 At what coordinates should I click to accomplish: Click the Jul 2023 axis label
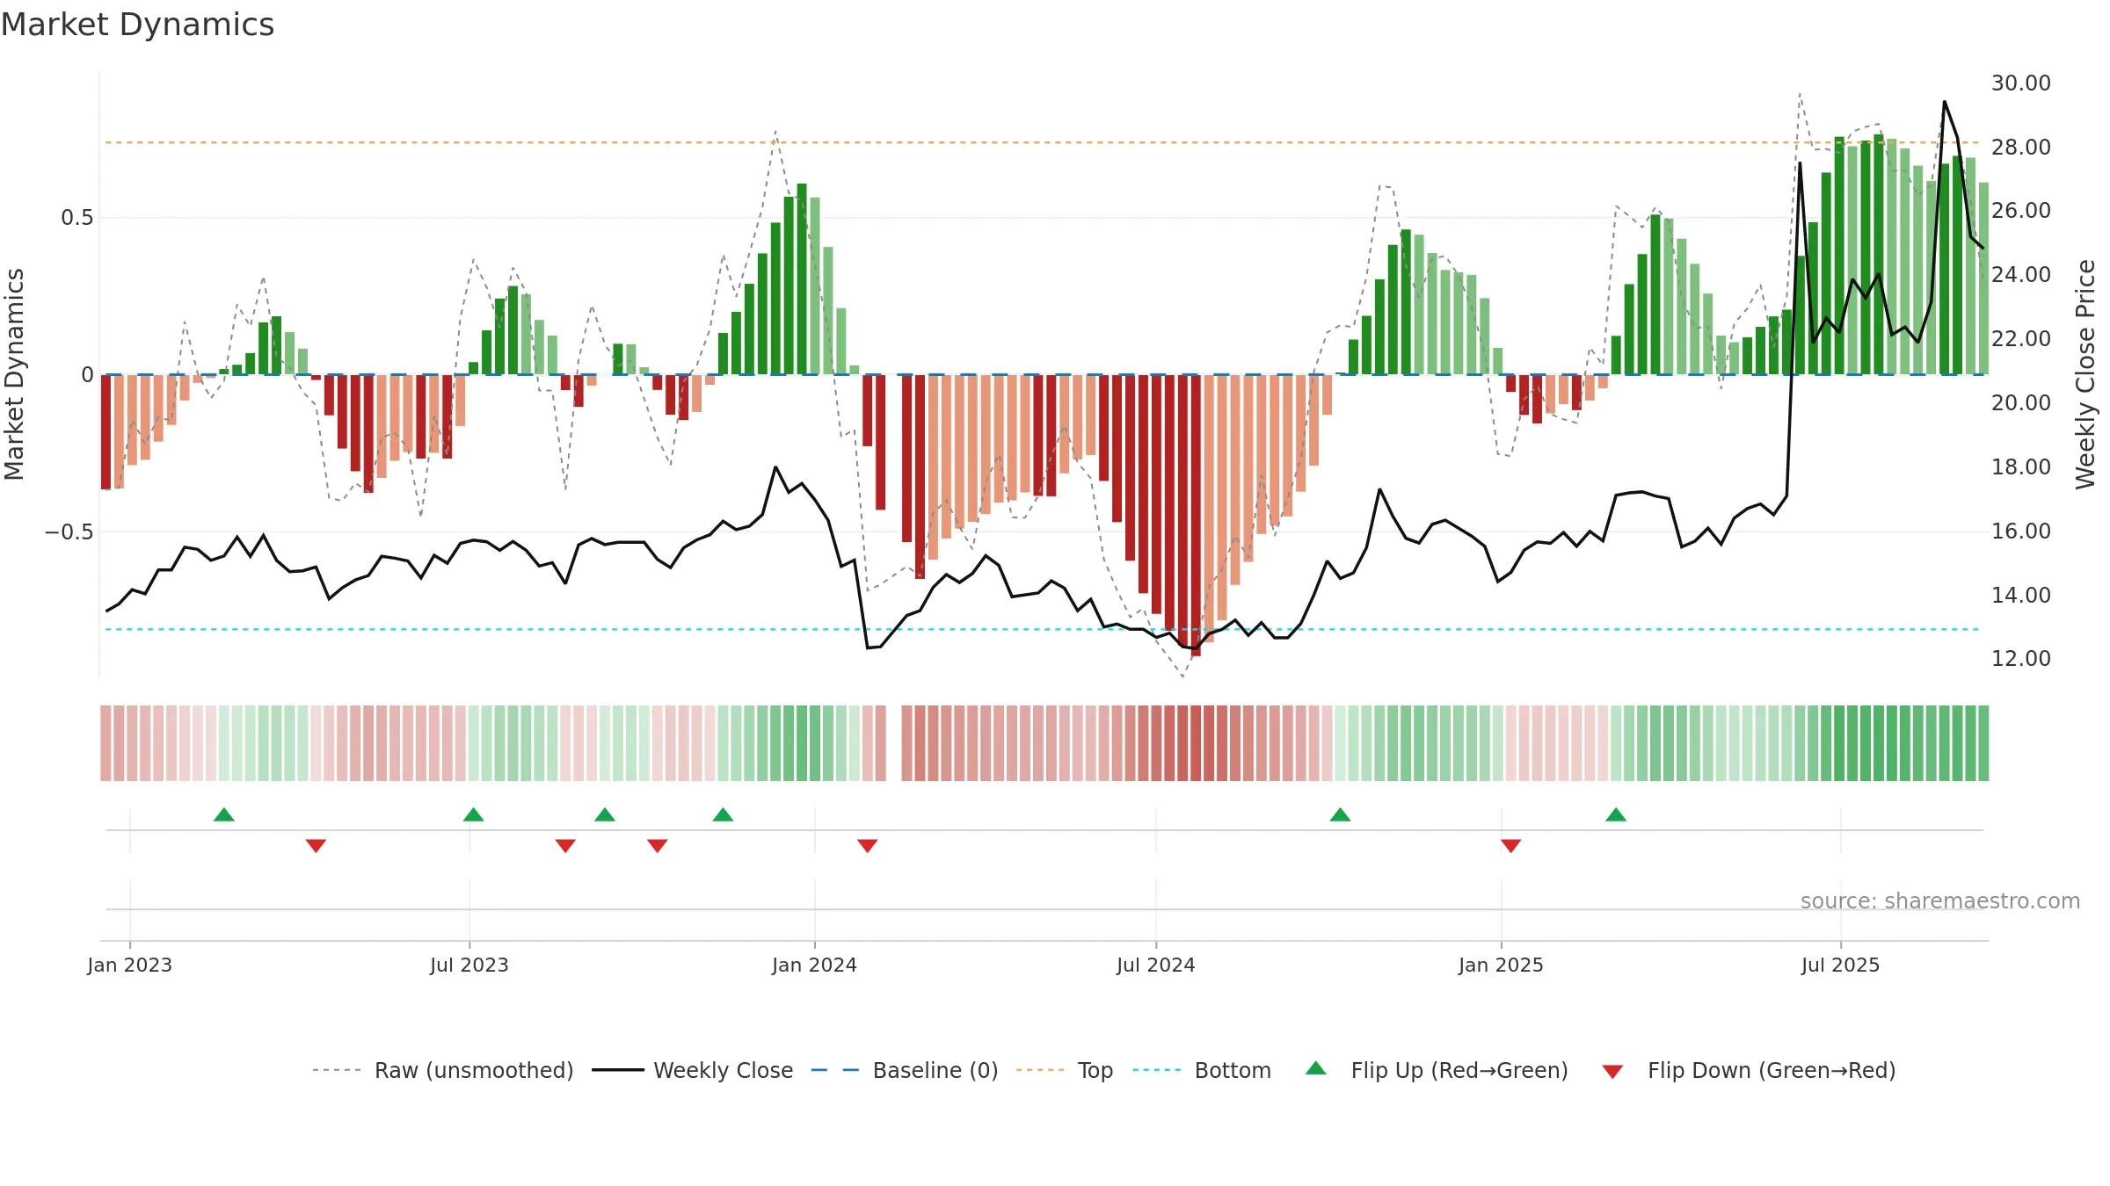[469, 965]
